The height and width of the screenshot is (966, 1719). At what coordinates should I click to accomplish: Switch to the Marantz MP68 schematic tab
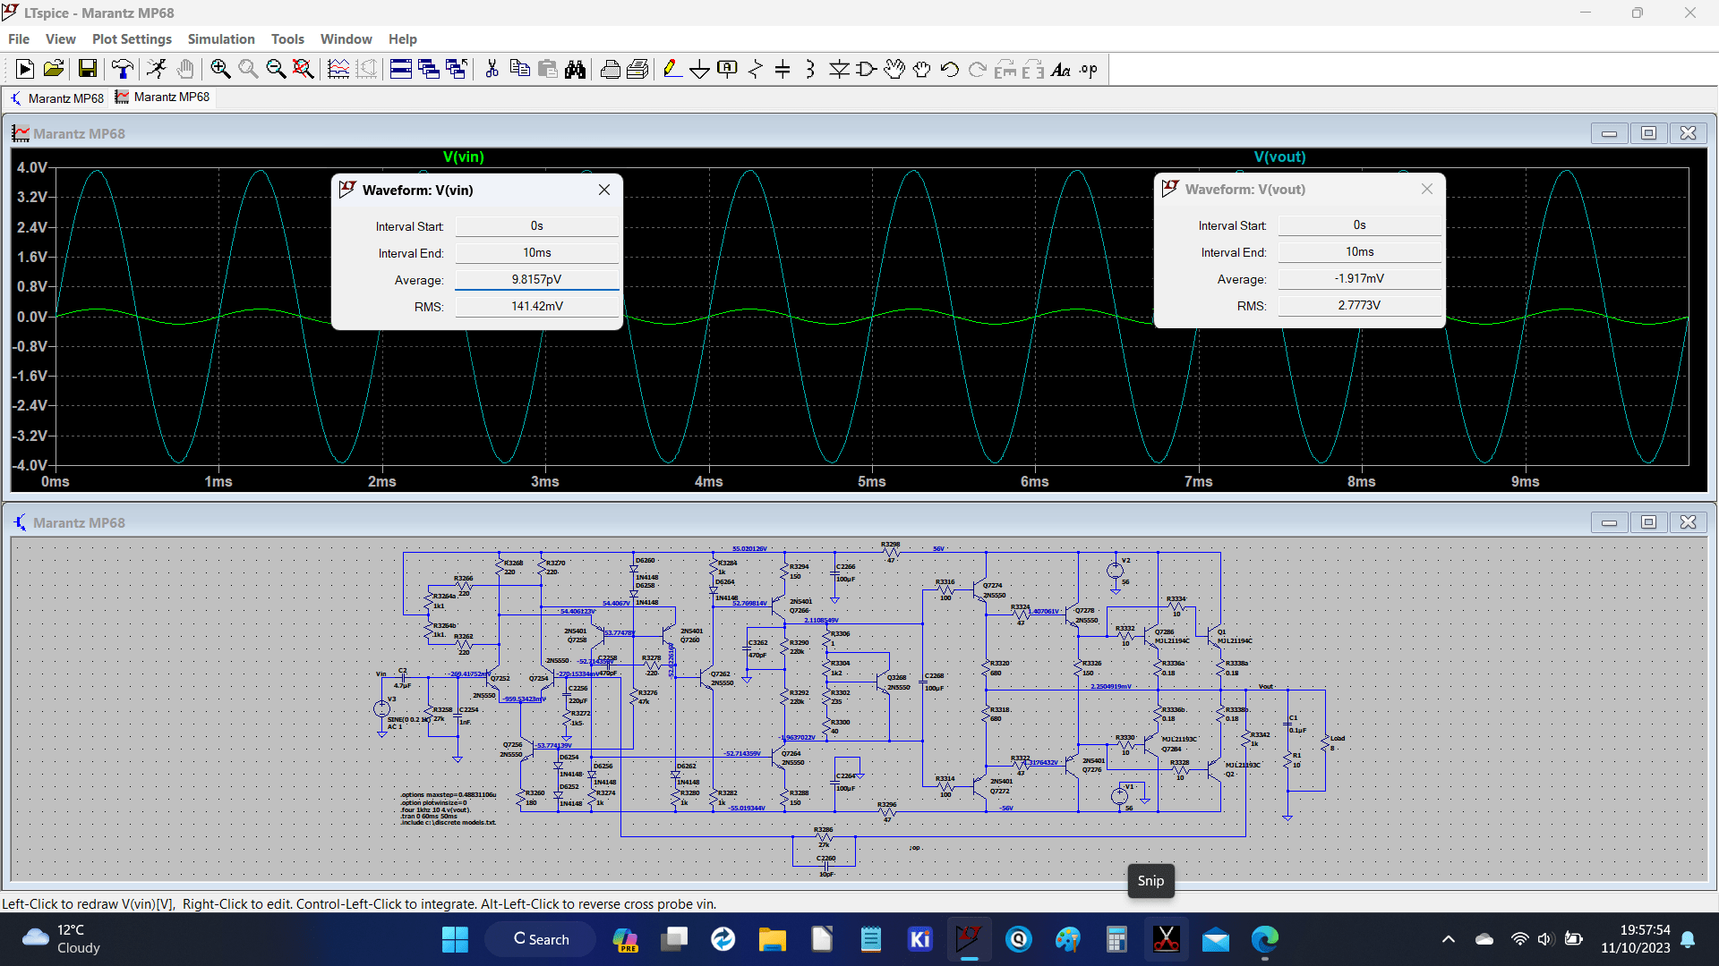click(x=57, y=98)
